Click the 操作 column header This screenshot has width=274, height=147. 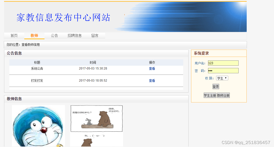pos(152,62)
